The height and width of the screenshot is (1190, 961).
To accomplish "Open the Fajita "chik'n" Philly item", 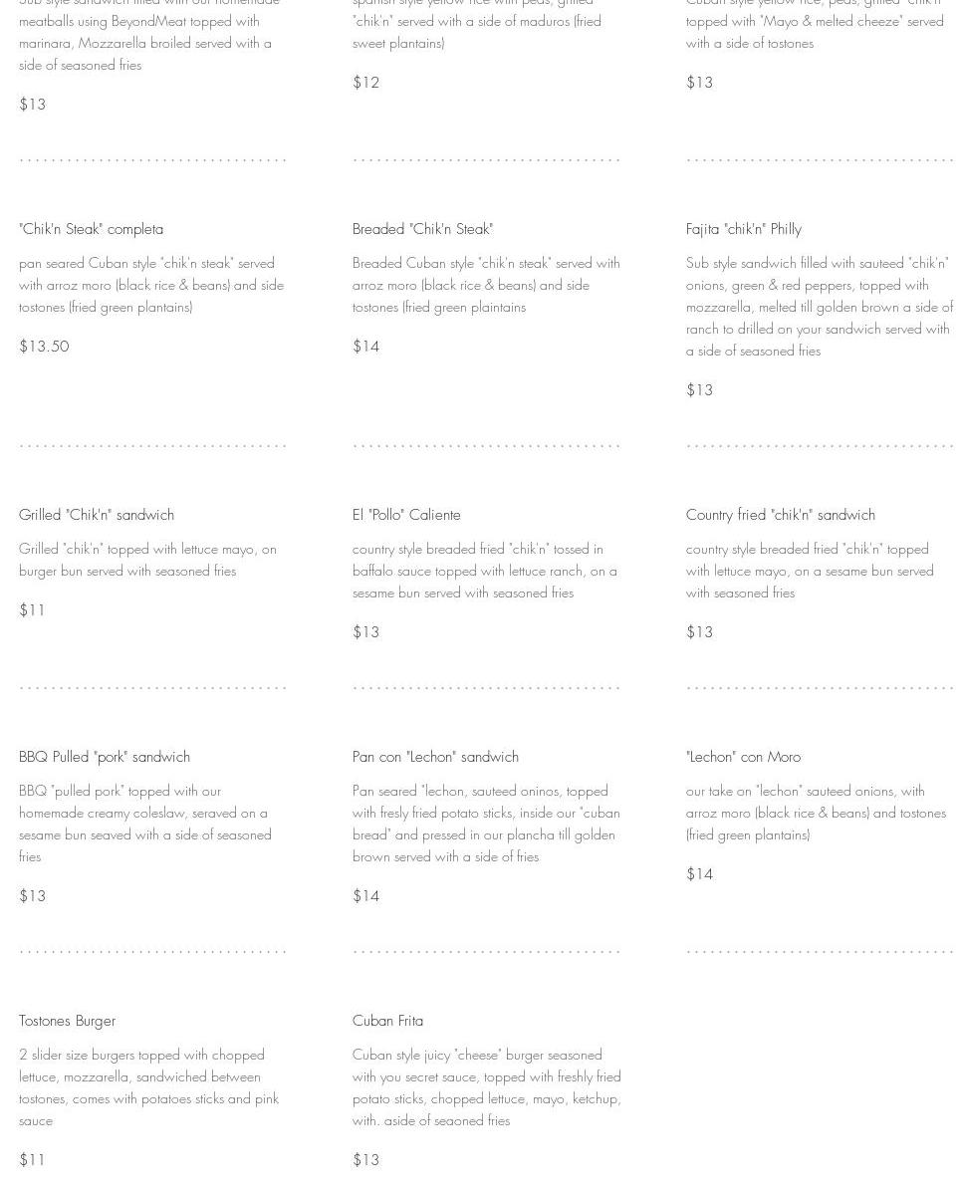I will click(x=744, y=229).
